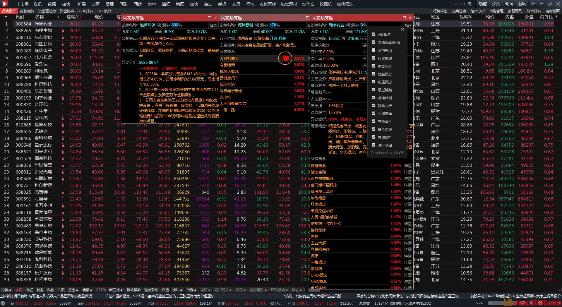
Task: Maximize the 翰宇药业 同花顺简框 panel
Action: click(x=404, y=18)
